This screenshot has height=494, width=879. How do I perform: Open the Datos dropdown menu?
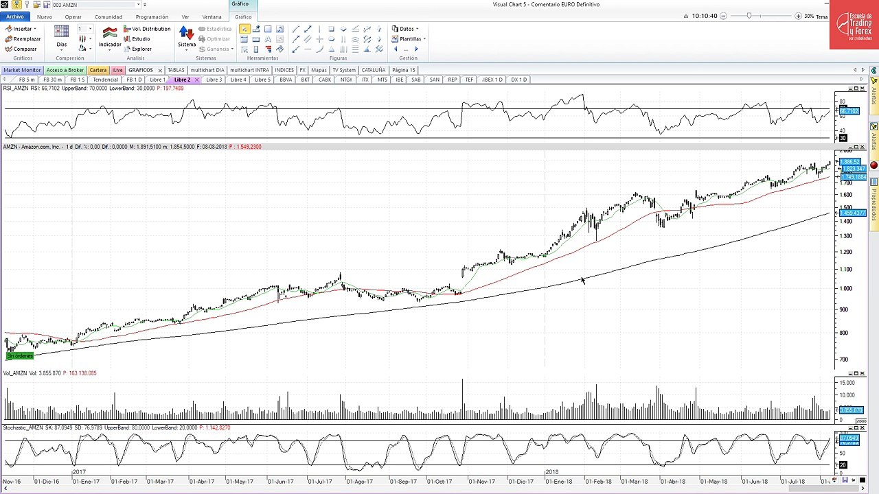405,29
